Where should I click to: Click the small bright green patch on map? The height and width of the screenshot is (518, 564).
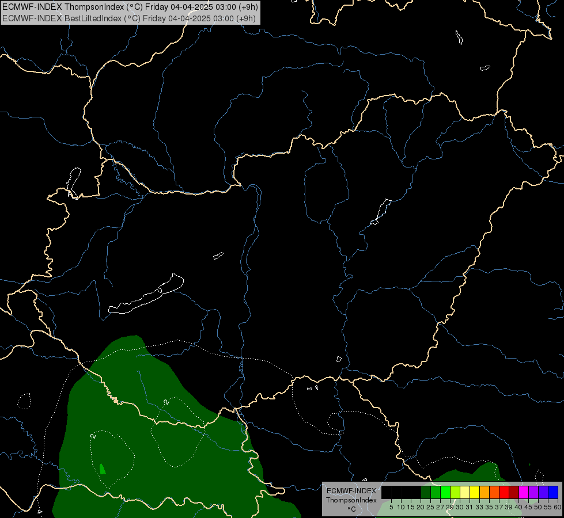pyautogui.click(x=102, y=469)
